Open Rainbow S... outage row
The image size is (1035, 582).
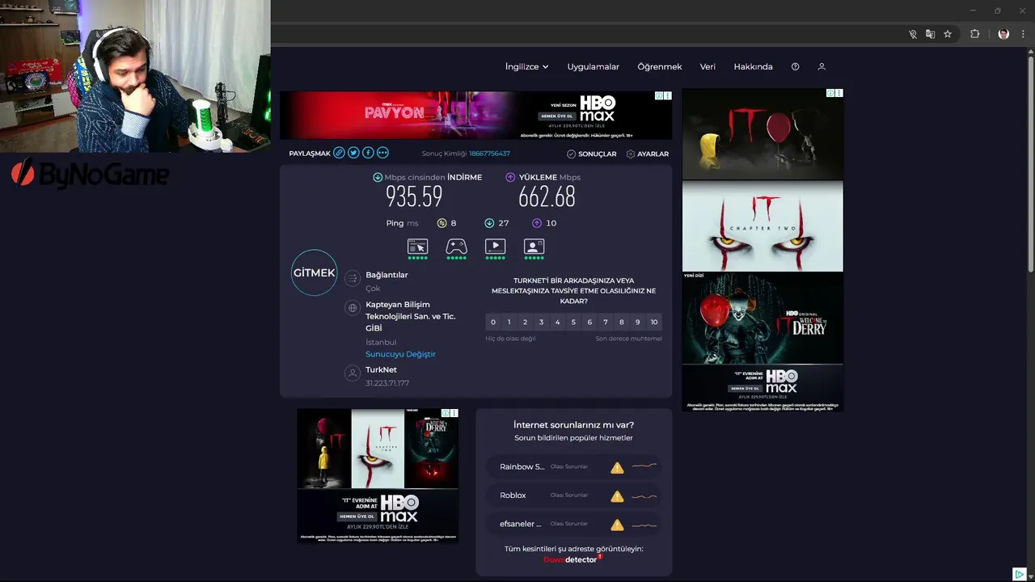tap(574, 466)
